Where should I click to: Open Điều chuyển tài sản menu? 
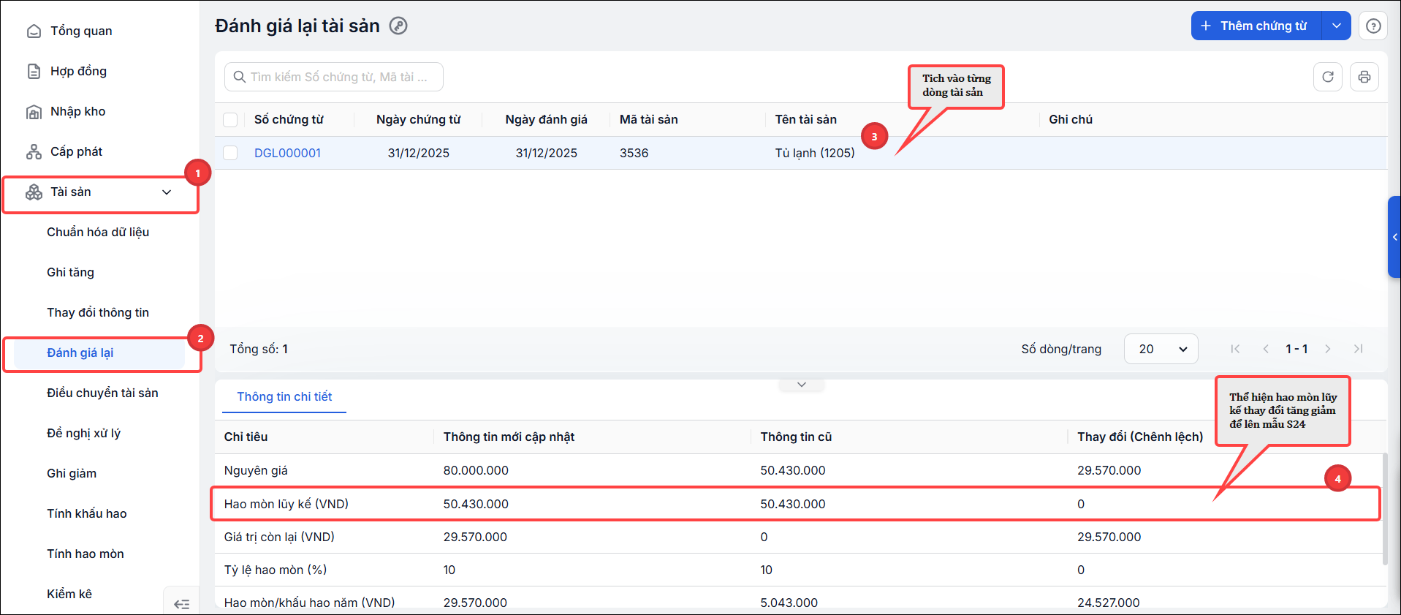pyautogui.click(x=102, y=393)
